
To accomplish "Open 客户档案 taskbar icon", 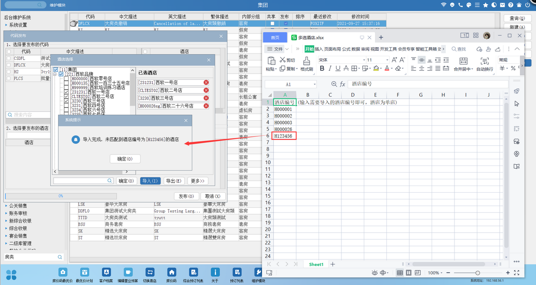I will click(x=106, y=272).
